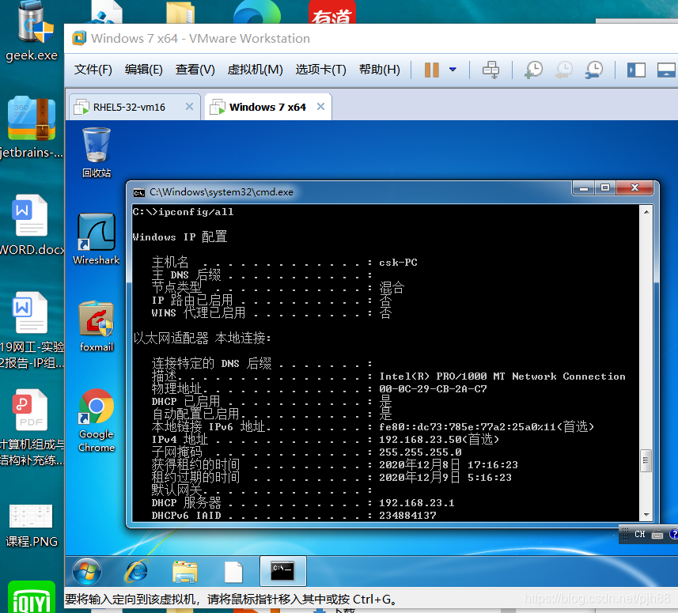678x613 pixels.
Task: Click the cmd scrollbar up arrow
Action: point(646,212)
